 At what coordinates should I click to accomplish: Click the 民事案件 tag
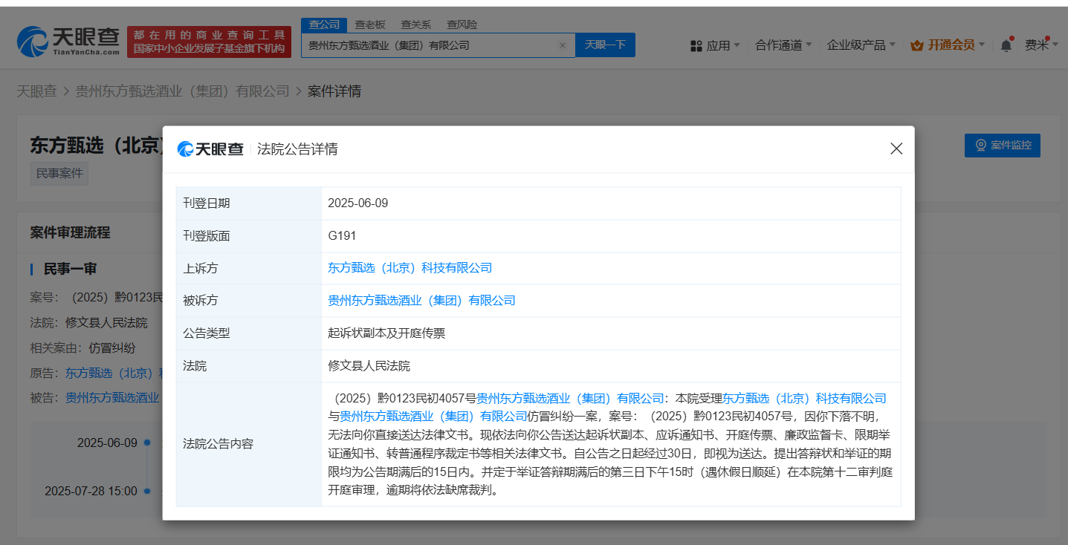pyautogui.click(x=59, y=174)
